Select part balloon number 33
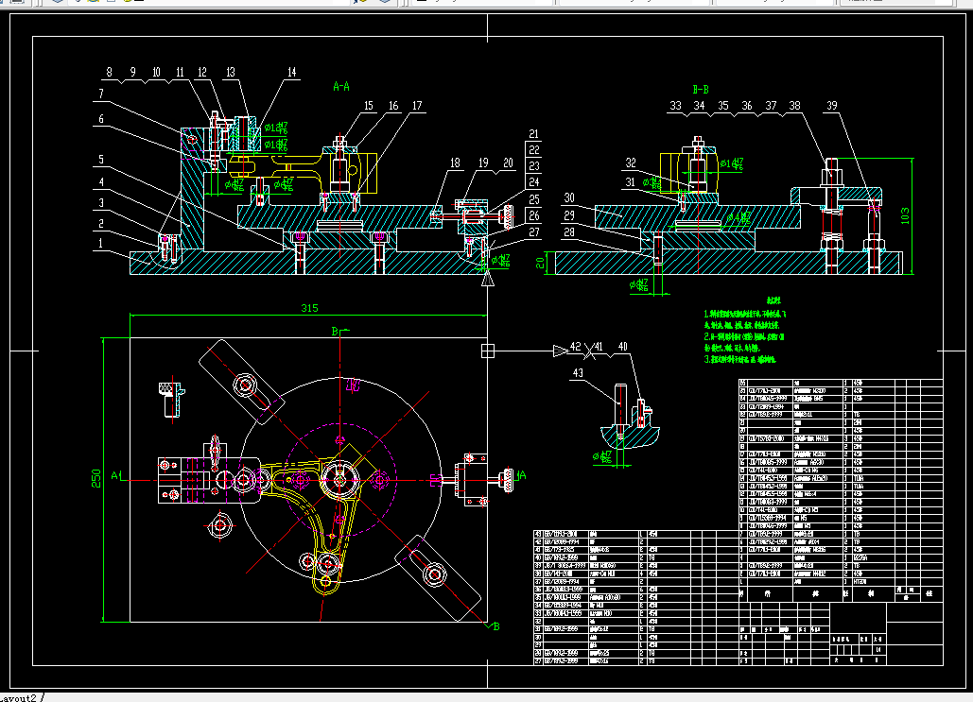 [676, 106]
